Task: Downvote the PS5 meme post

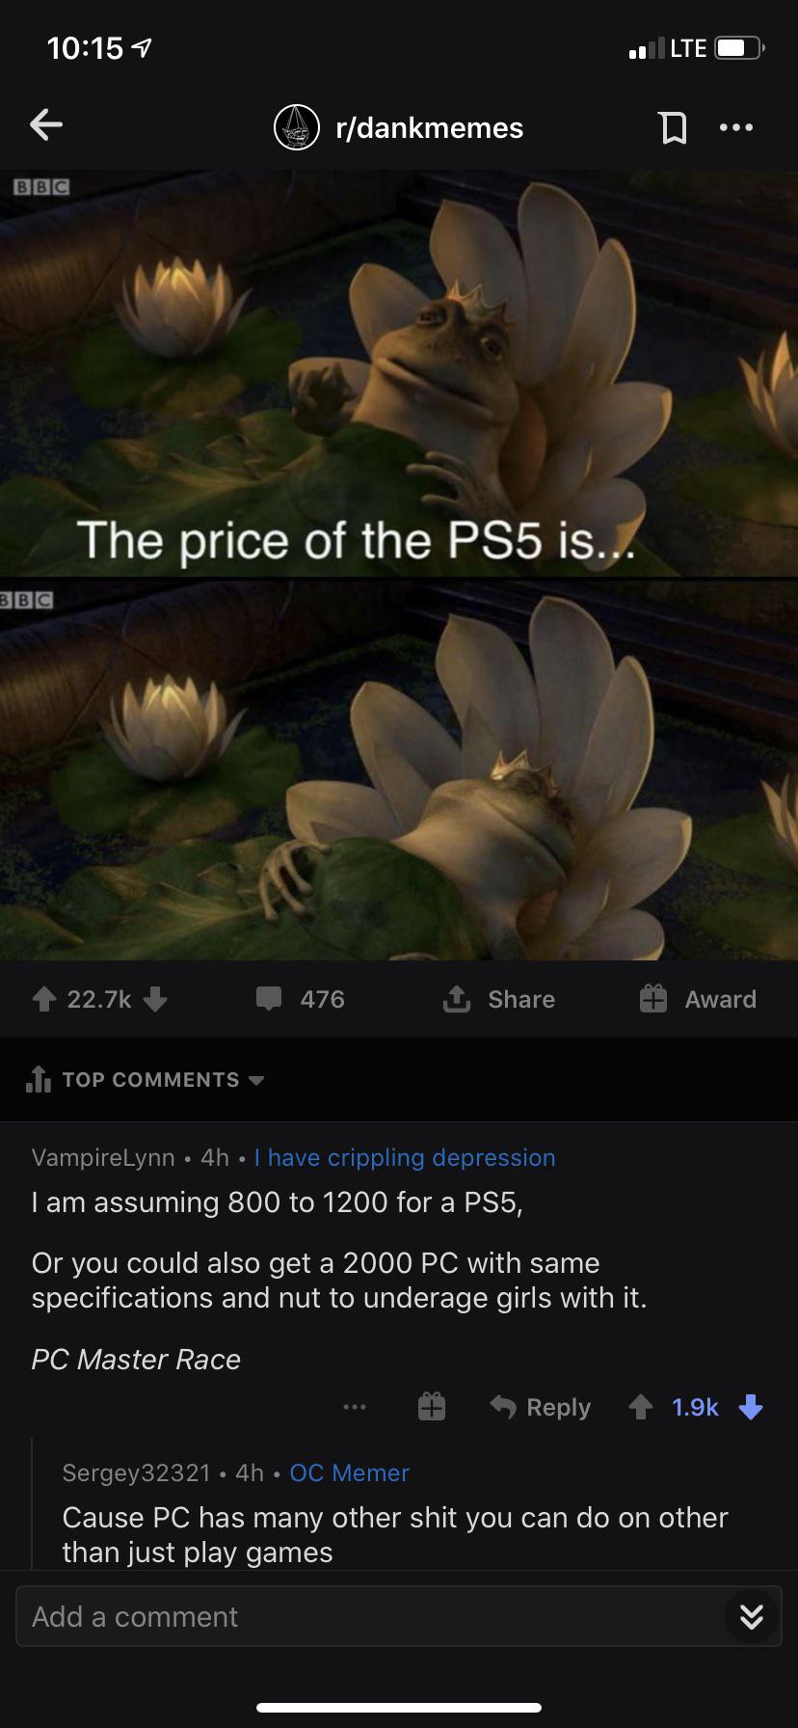Action: point(155,999)
